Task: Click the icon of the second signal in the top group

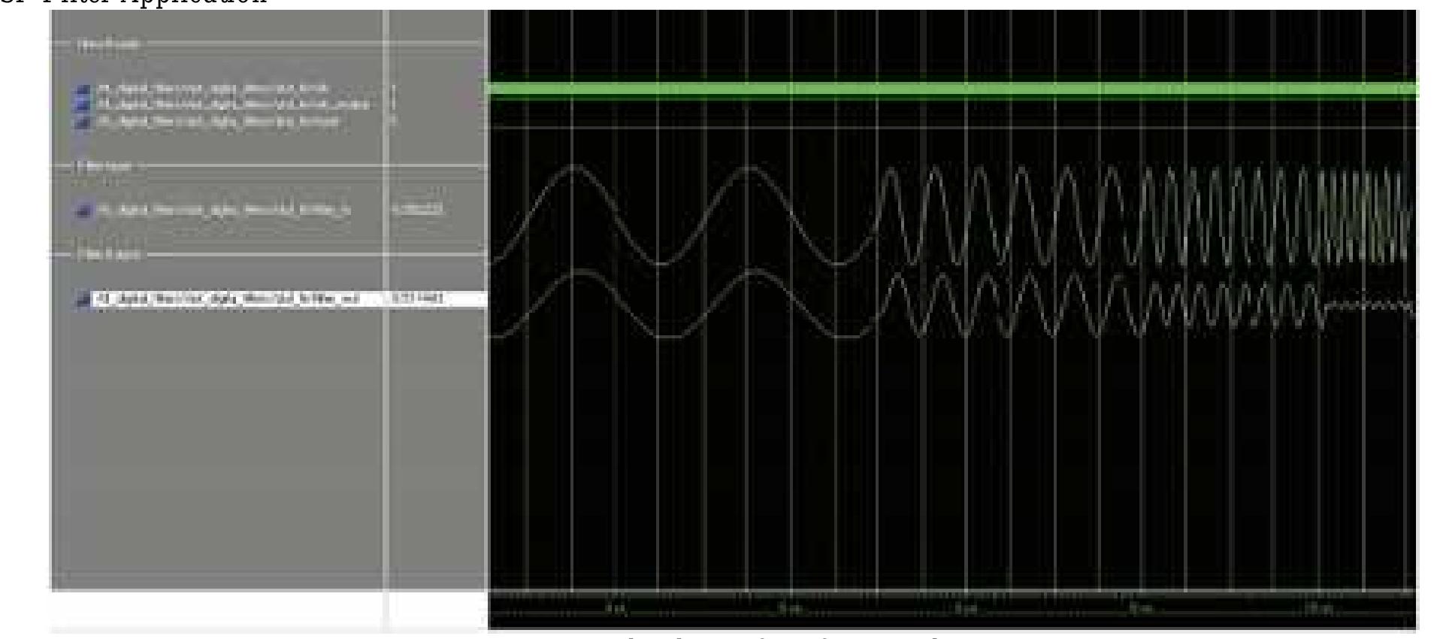Action: tap(84, 104)
